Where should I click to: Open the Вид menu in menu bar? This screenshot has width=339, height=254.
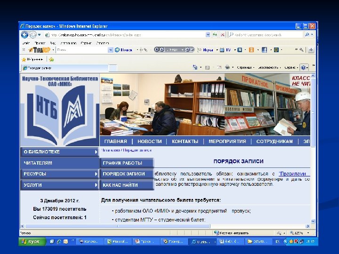(53, 43)
